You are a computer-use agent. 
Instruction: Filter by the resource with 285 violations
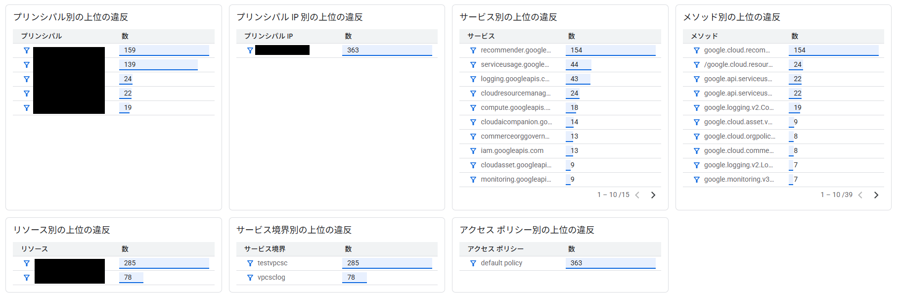[27, 263]
